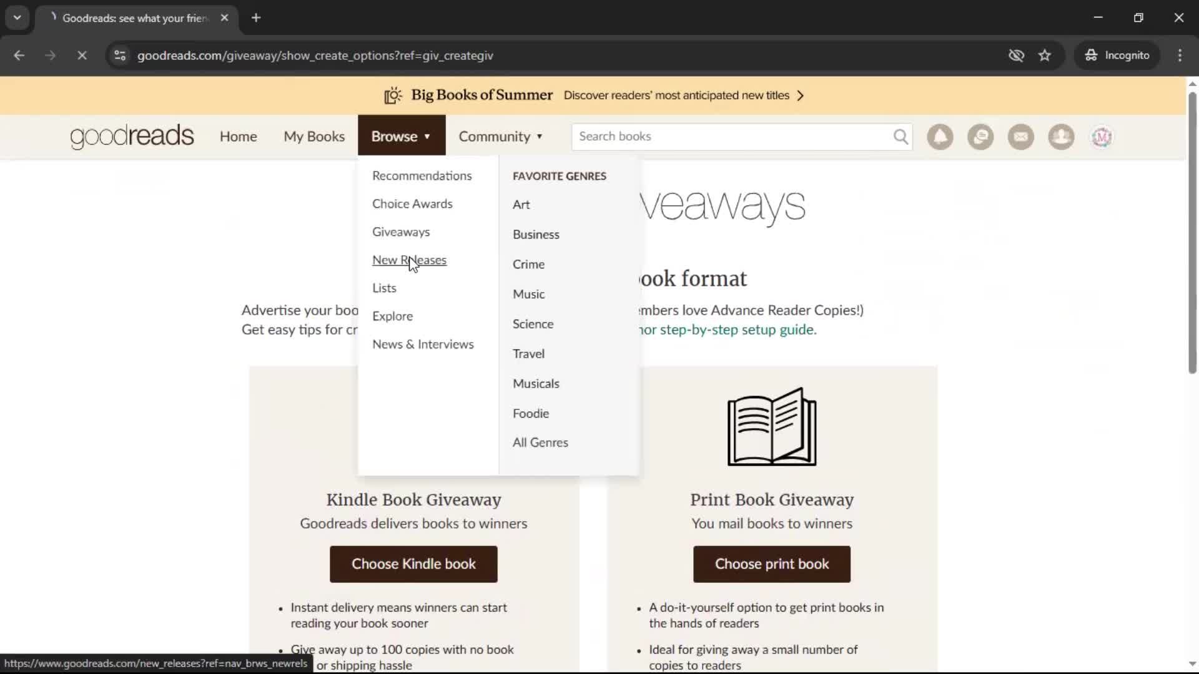Image resolution: width=1199 pixels, height=674 pixels.
Task: Go to Home in the navigation
Action: click(238, 137)
